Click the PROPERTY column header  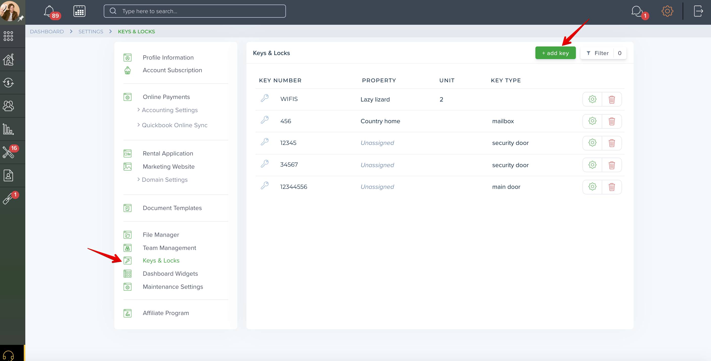(x=379, y=81)
